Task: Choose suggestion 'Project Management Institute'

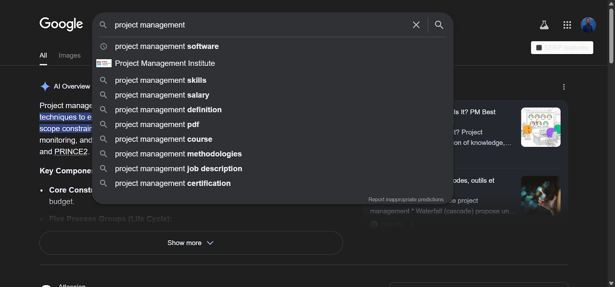Action: [x=273, y=63]
